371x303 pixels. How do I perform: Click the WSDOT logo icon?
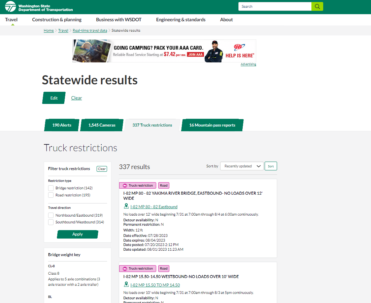(10, 6)
